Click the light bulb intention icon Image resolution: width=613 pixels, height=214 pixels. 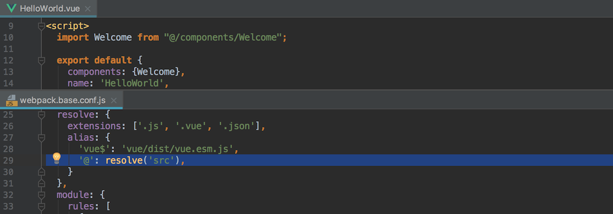coord(57,158)
